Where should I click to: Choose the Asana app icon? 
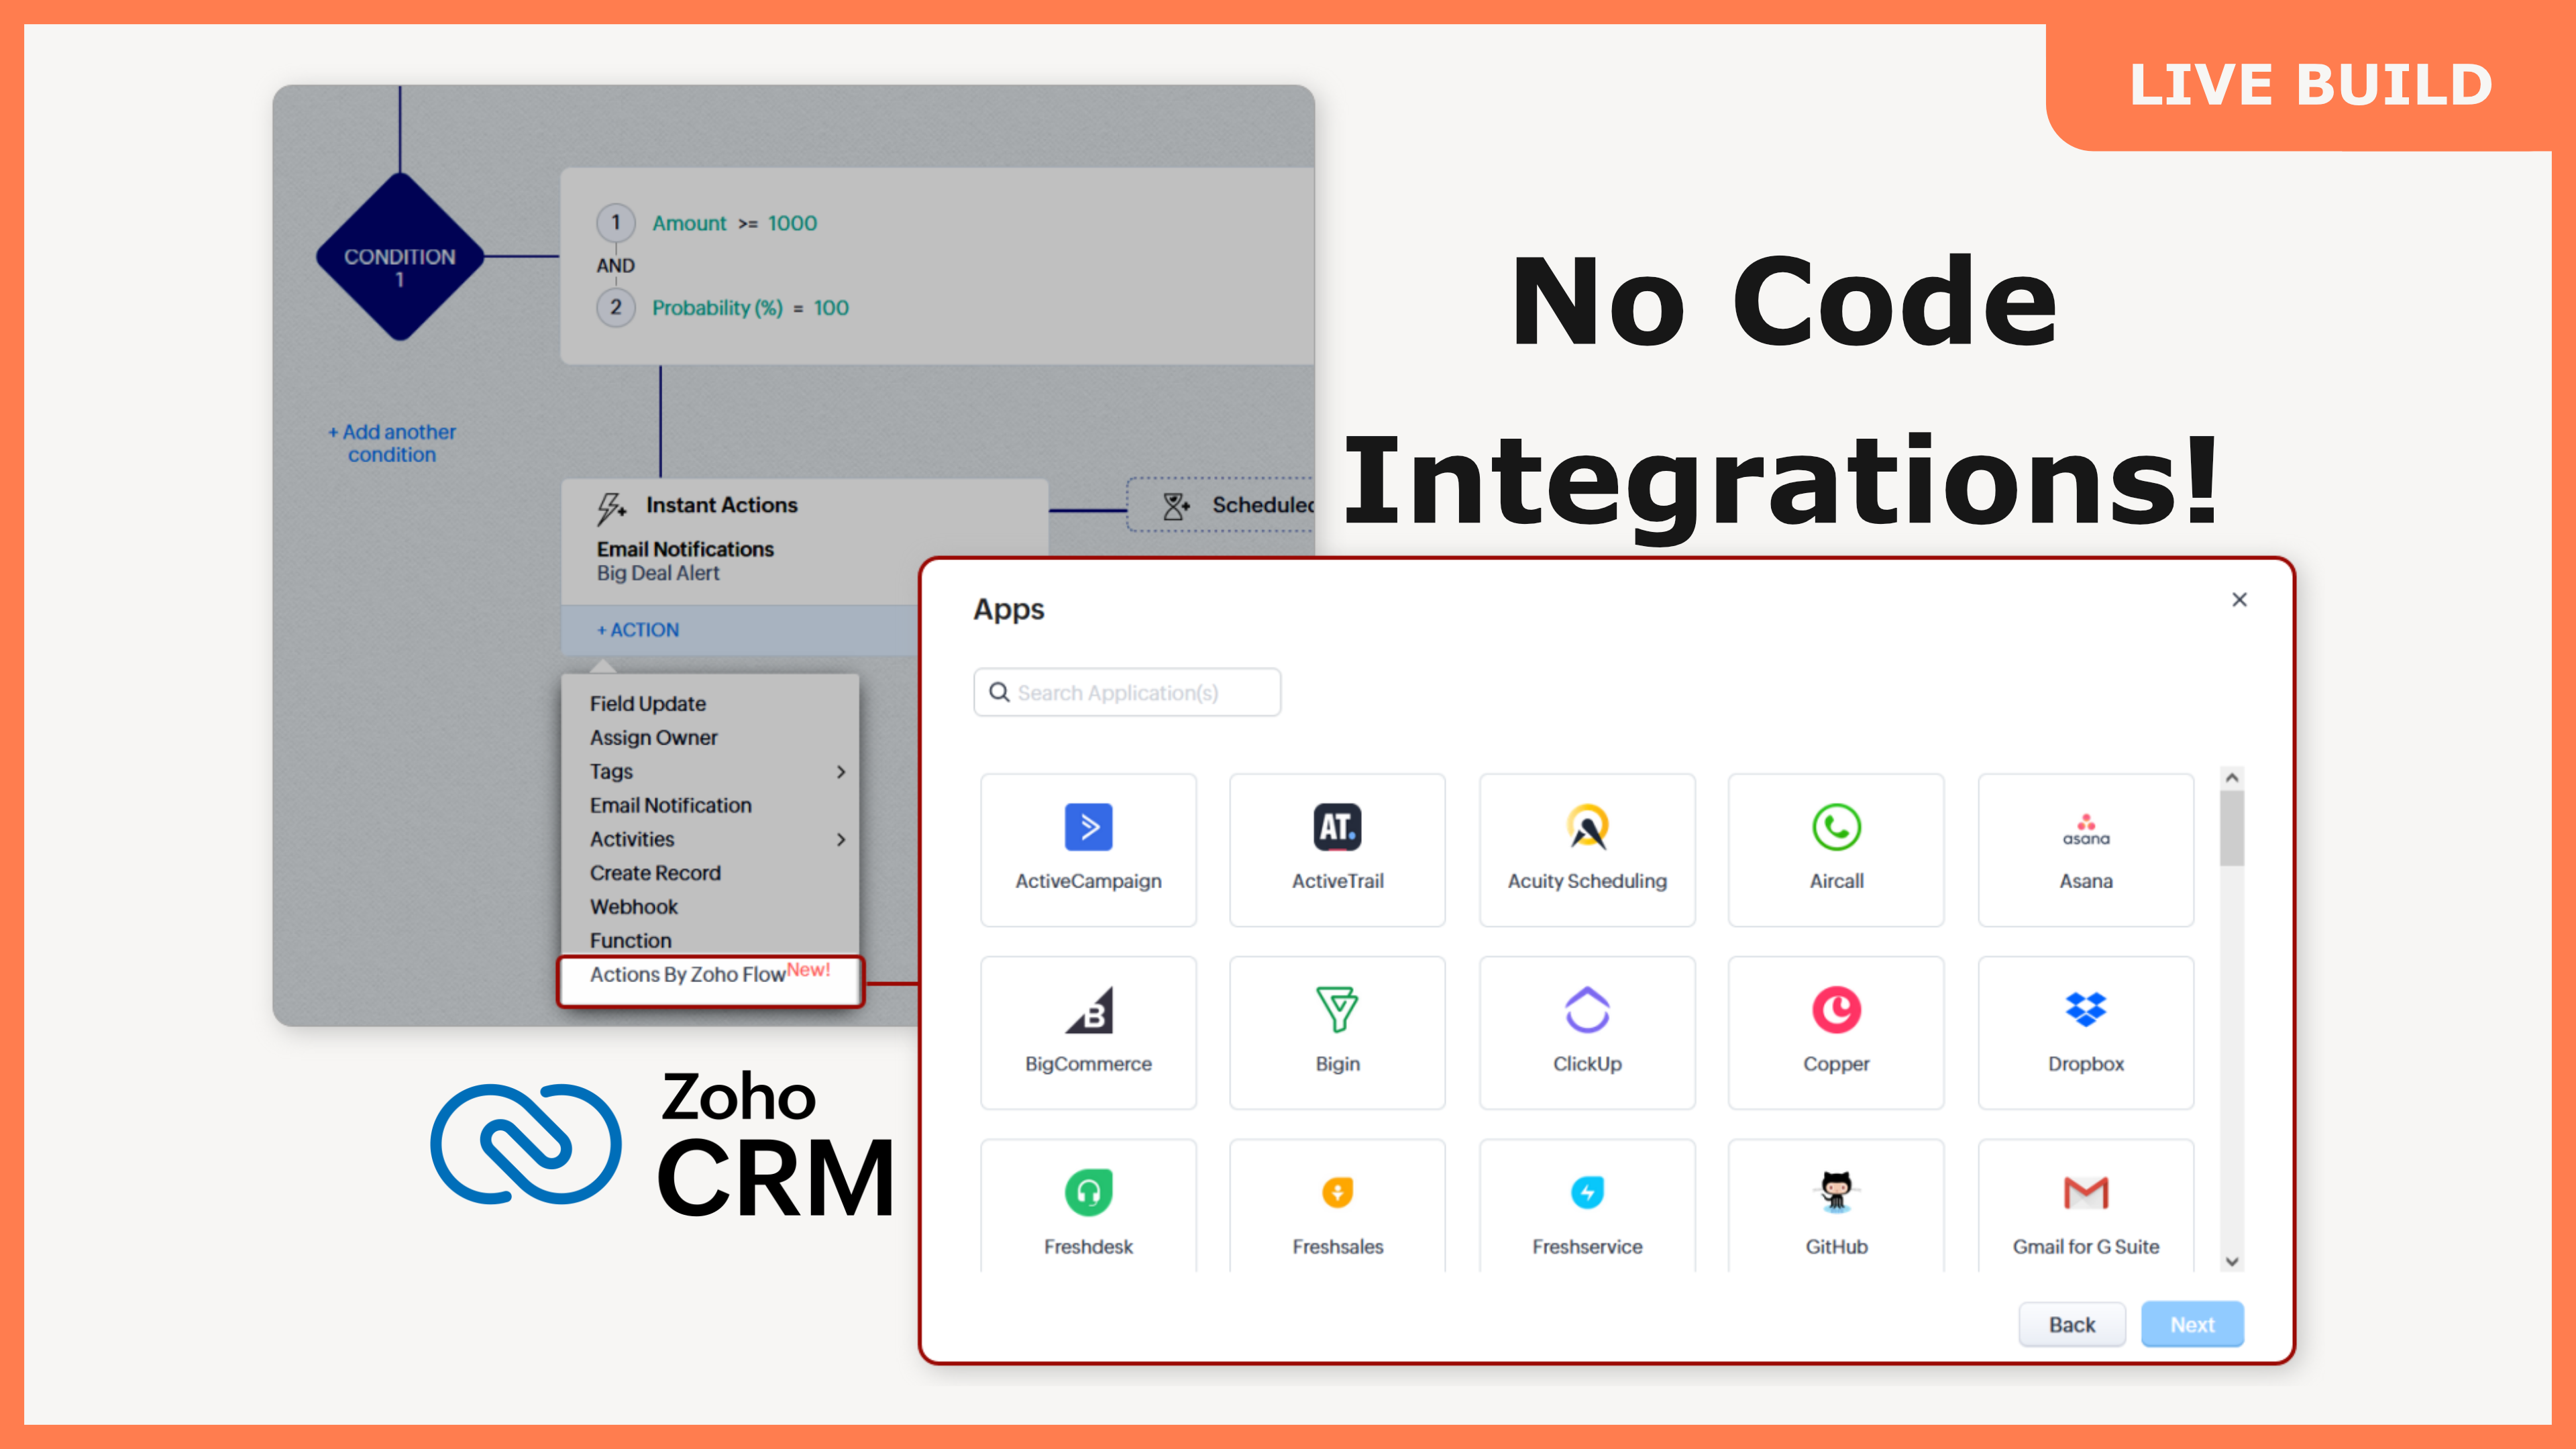click(x=2086, y=830)
